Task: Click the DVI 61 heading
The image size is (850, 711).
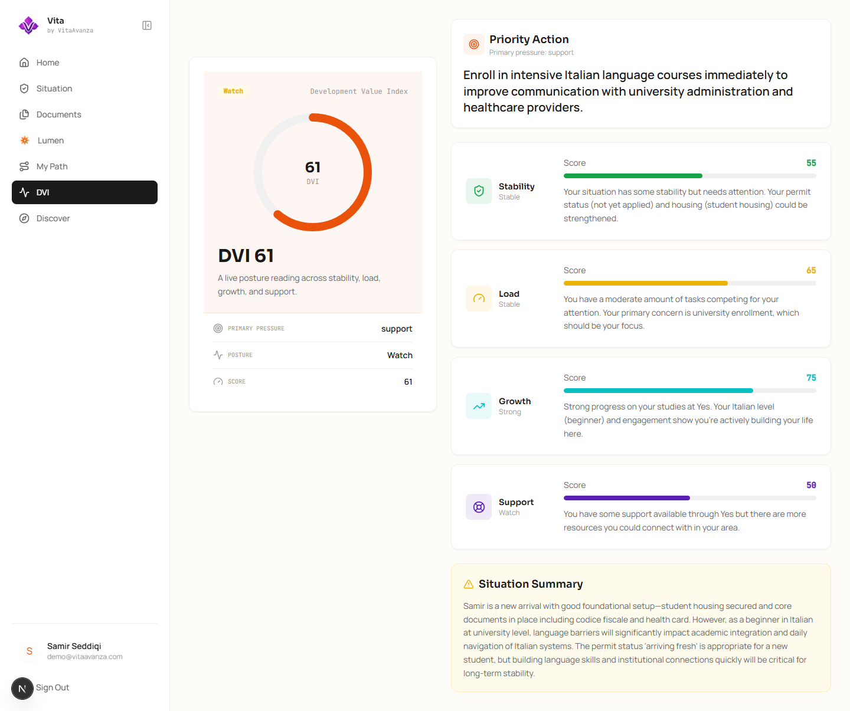Action: [x=246, y=255]
